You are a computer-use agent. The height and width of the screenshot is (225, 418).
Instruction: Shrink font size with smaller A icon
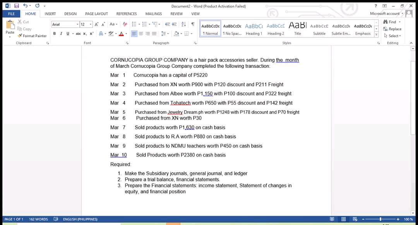[103, 24]
